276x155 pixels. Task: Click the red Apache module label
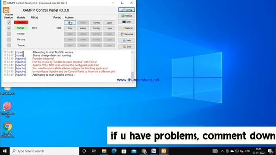[21, 22]
